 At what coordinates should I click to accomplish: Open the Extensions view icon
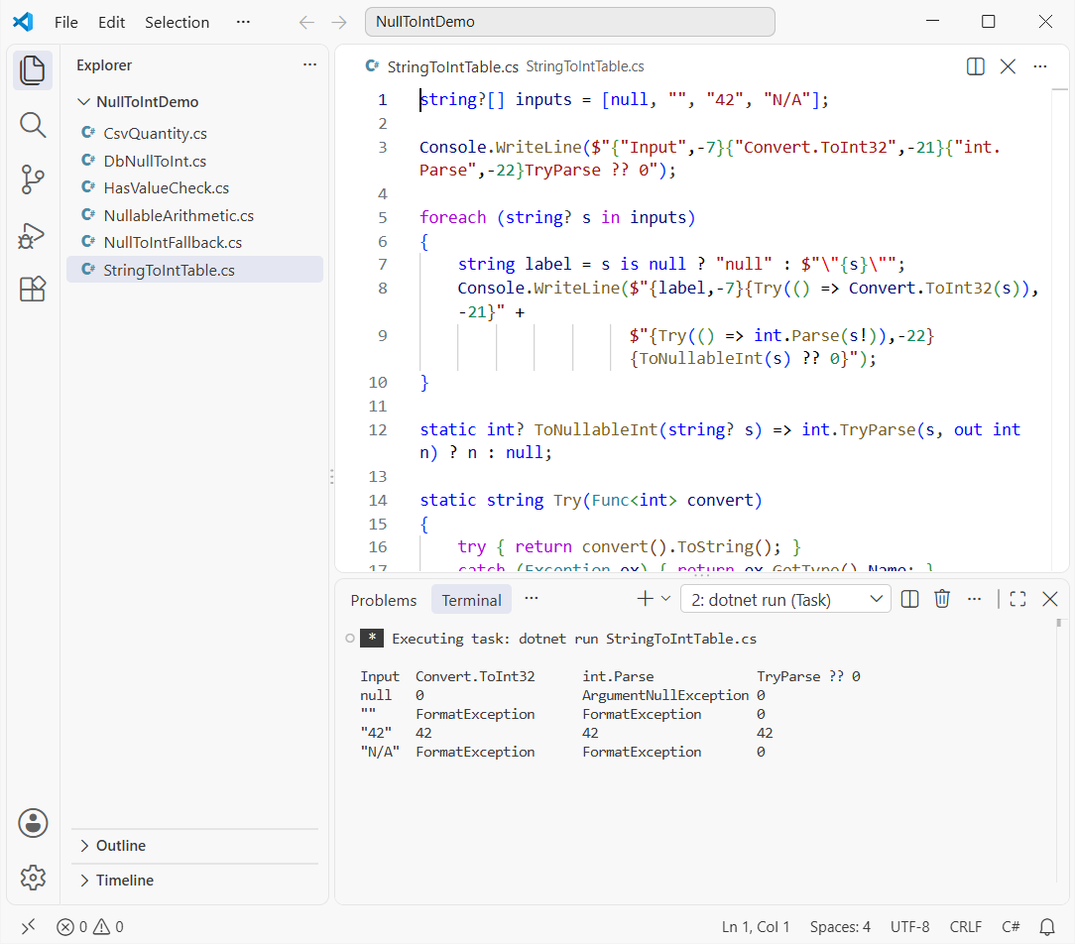point(32,290)
